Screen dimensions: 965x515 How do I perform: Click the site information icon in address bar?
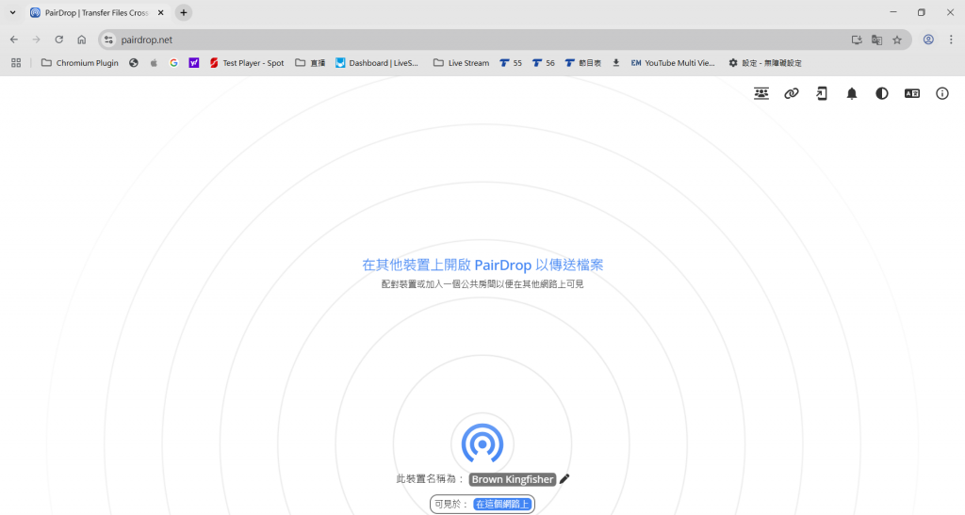[x=109, y=40]
